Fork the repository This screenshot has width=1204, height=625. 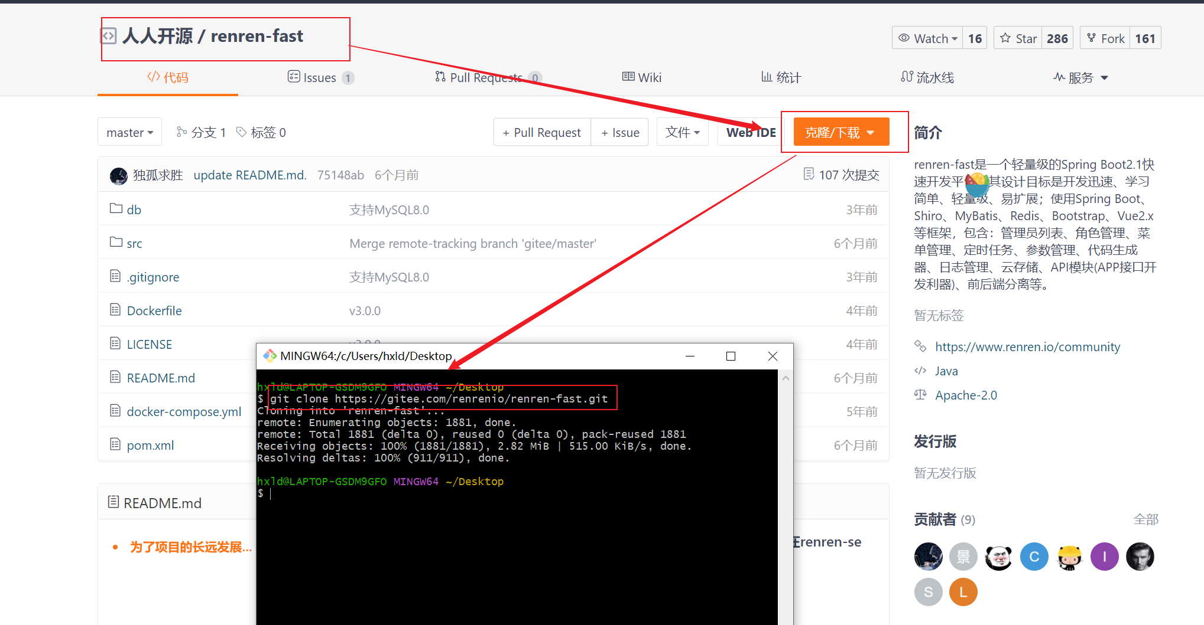pyautogui.click(x=1105, y=38)
